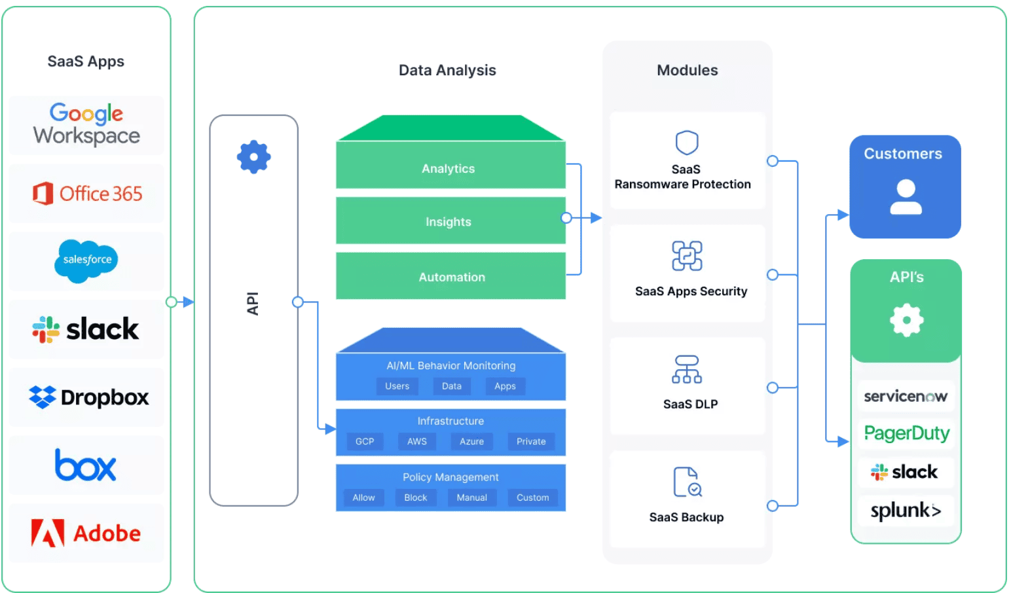Click the ServiceNow logo
This screenshot has height=593, width=1011.
click(x=906, y=396)
